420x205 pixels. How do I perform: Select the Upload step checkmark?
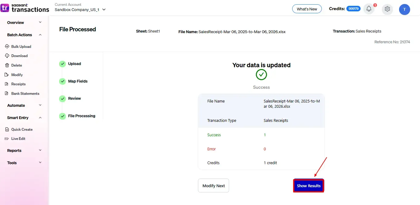coord(63,64)
